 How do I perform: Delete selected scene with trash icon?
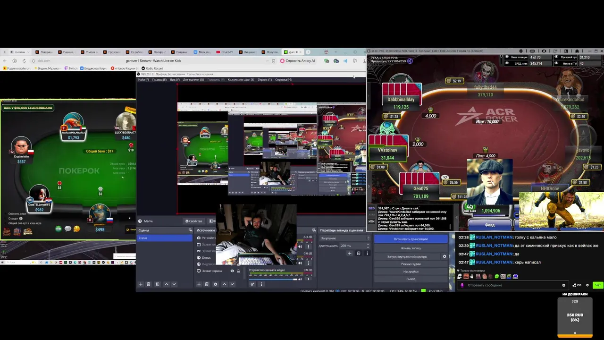coord(149,284)
